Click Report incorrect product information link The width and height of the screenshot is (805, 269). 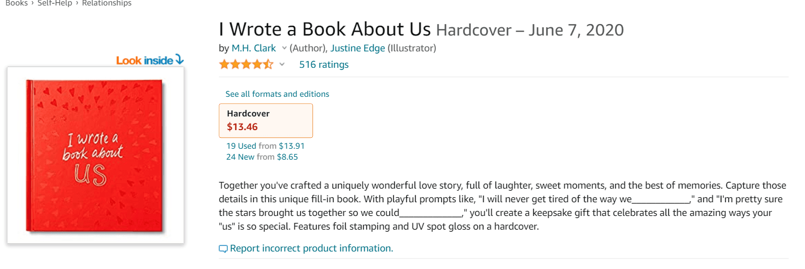[x=311, y=248]
